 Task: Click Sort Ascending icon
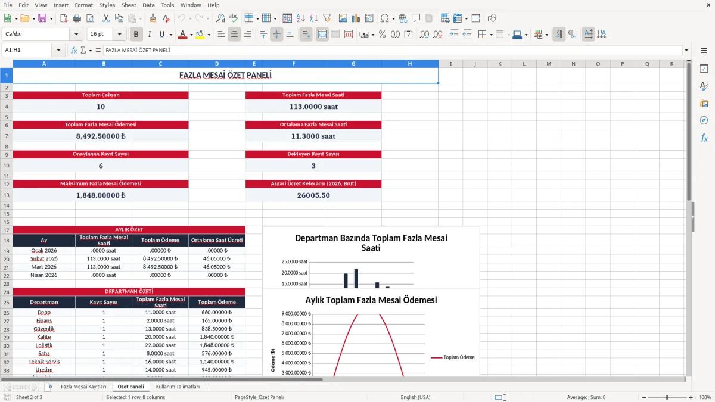[x=300, y=18]
